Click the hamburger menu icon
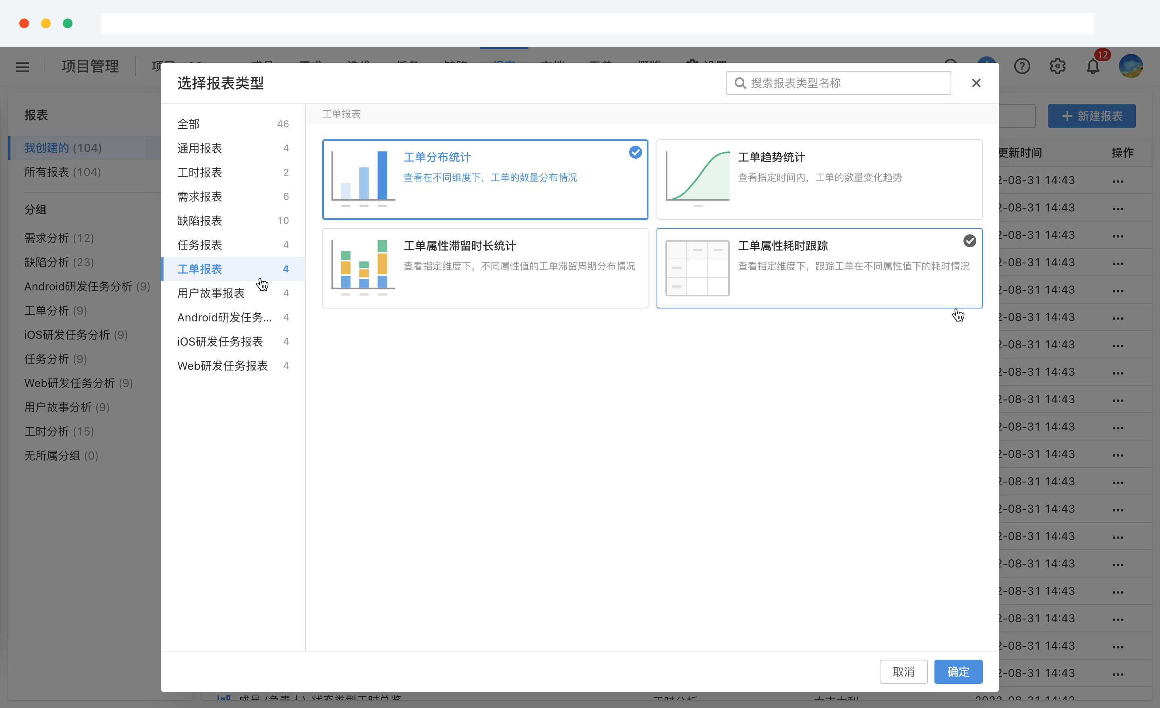1160x708 pixels. (x=22, y=66)
